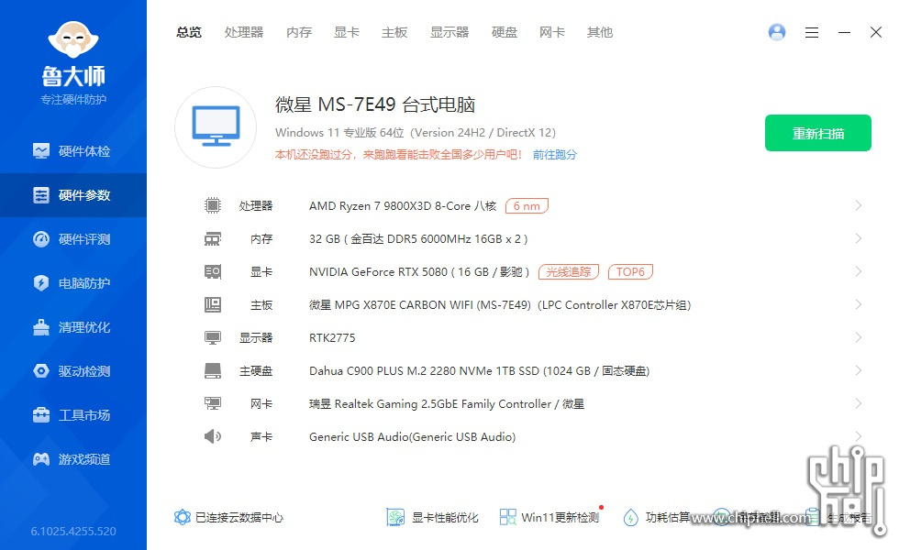
Task: Switch to the 硬盘 tab
Action: 505,33
